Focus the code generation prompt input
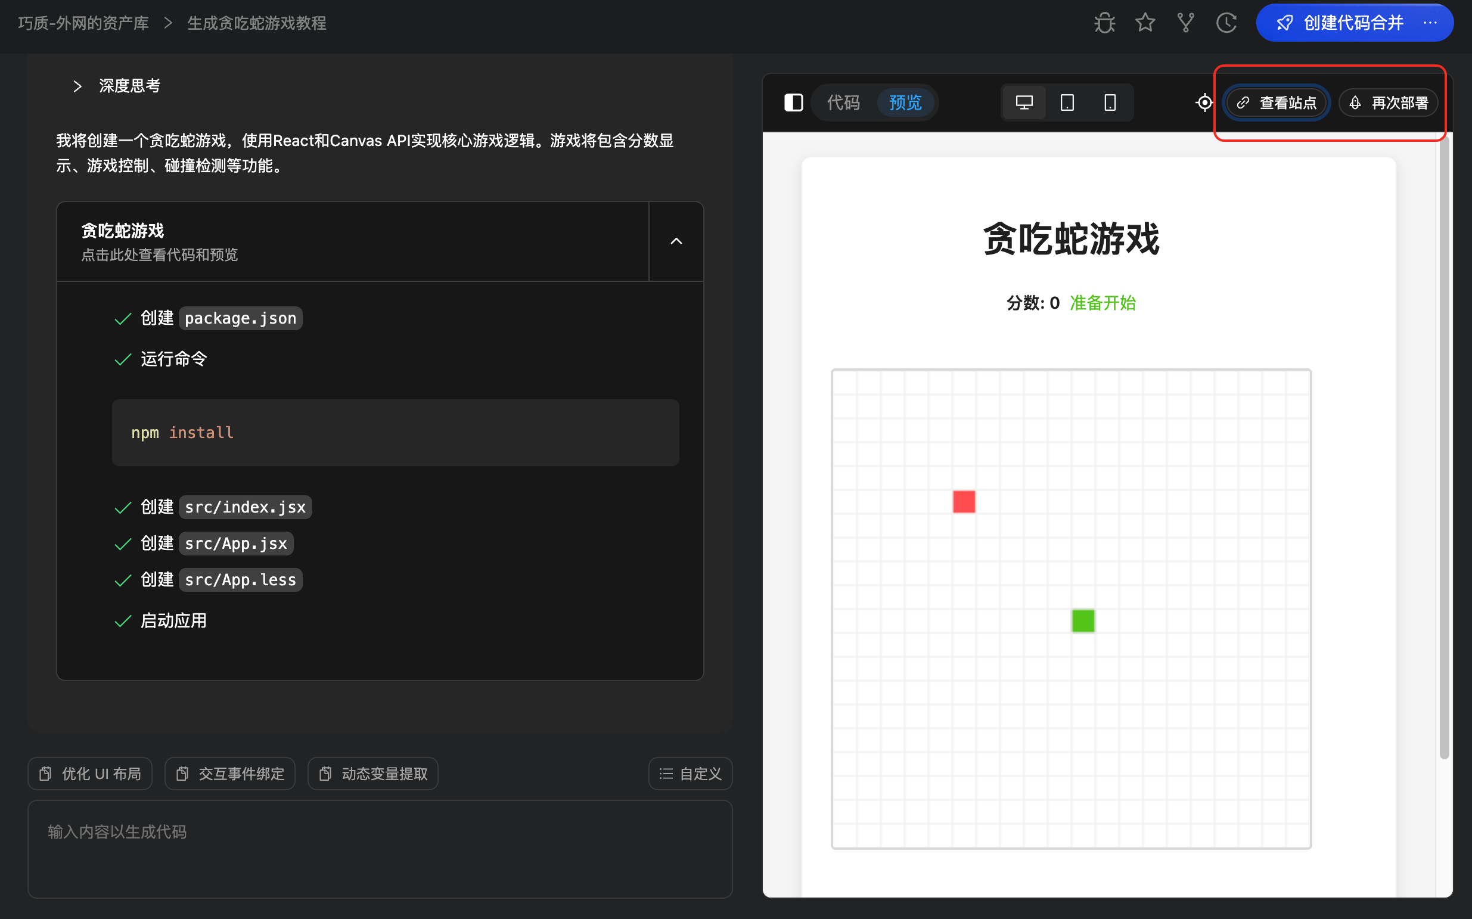The width and height of the screenshot is (1472, 919). (379, 849)
